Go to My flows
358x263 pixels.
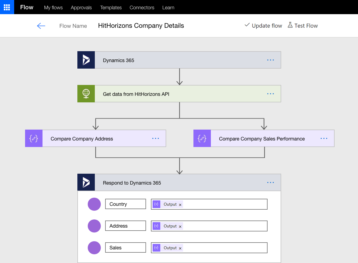point(53,8)
